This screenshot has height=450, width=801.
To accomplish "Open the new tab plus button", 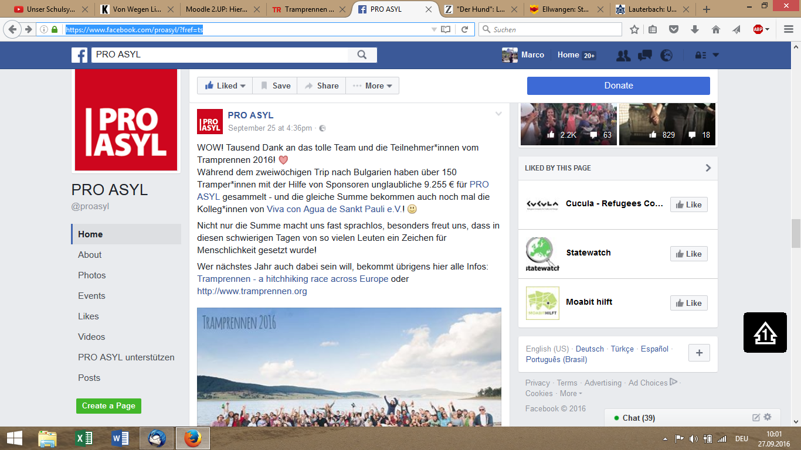I will click(x=706, y=9).
